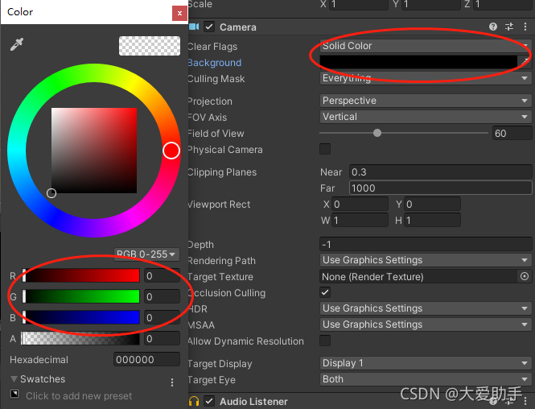
Task: Open the Target Display dropdown
Action: click(x=426, y=363)
